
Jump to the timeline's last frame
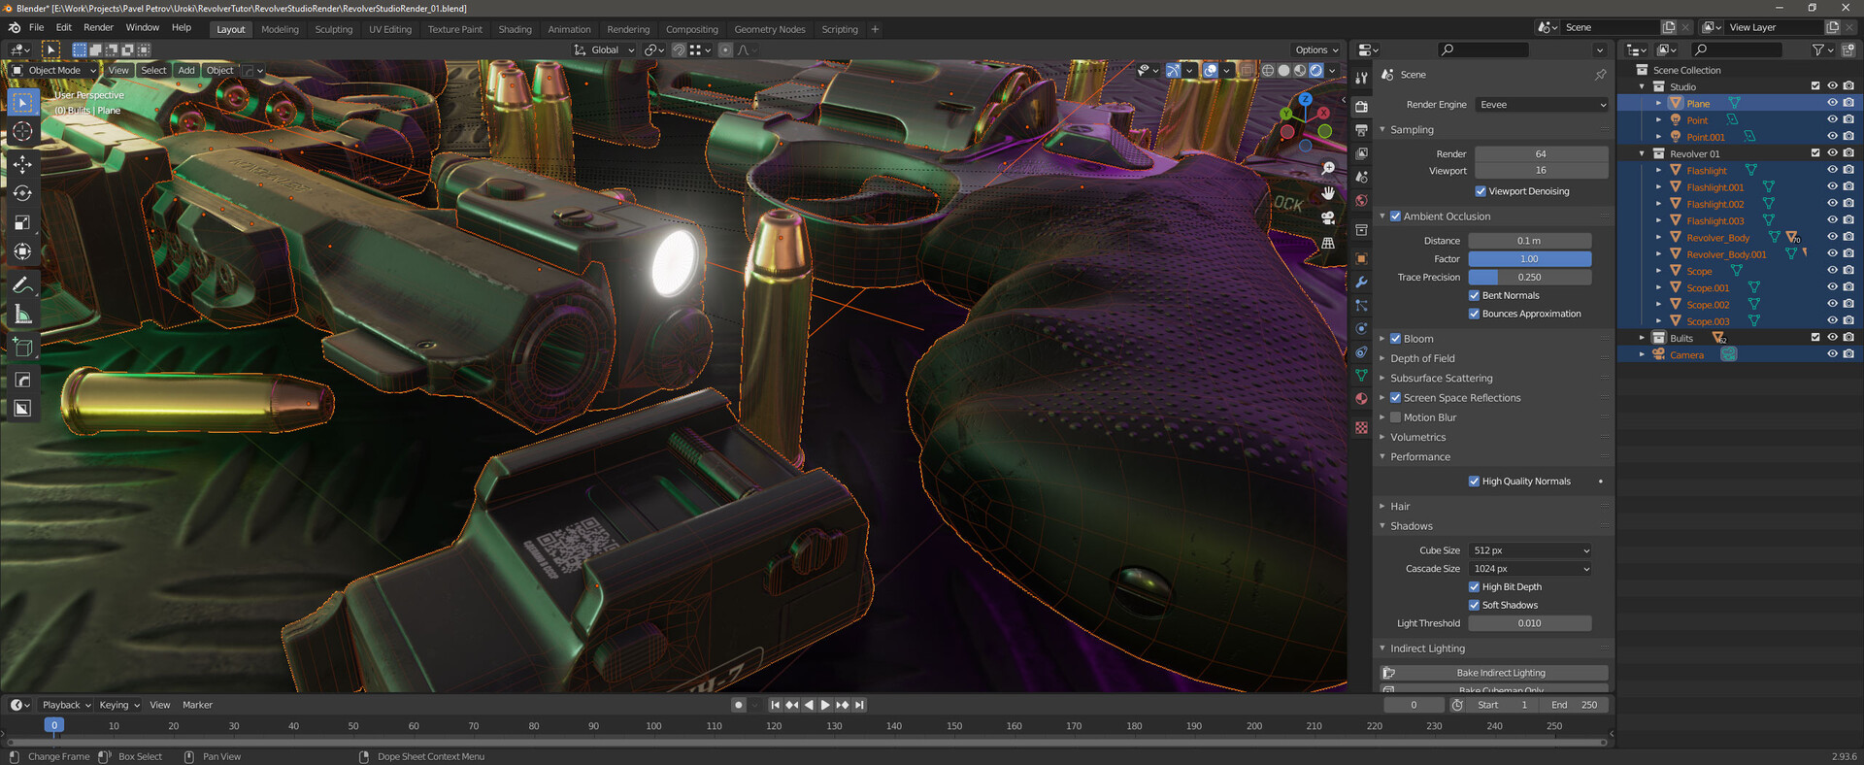[x=860, y=705]
